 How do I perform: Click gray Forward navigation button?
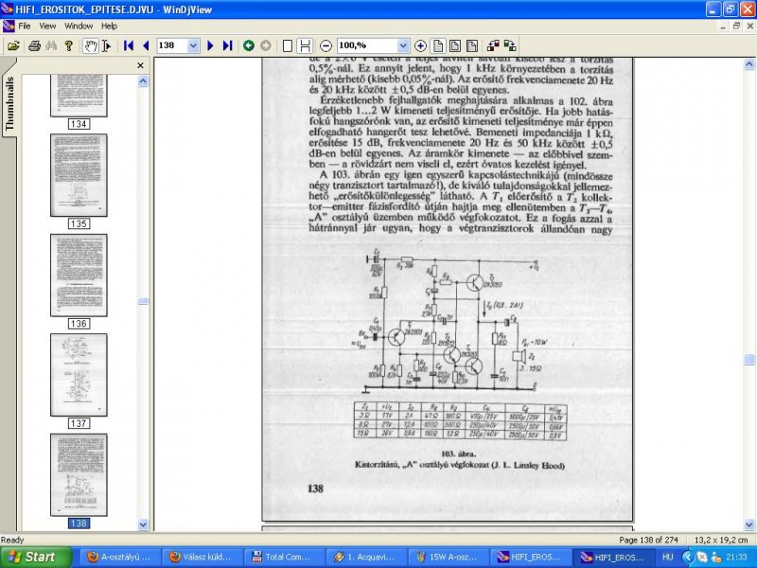tap(266, 45)
